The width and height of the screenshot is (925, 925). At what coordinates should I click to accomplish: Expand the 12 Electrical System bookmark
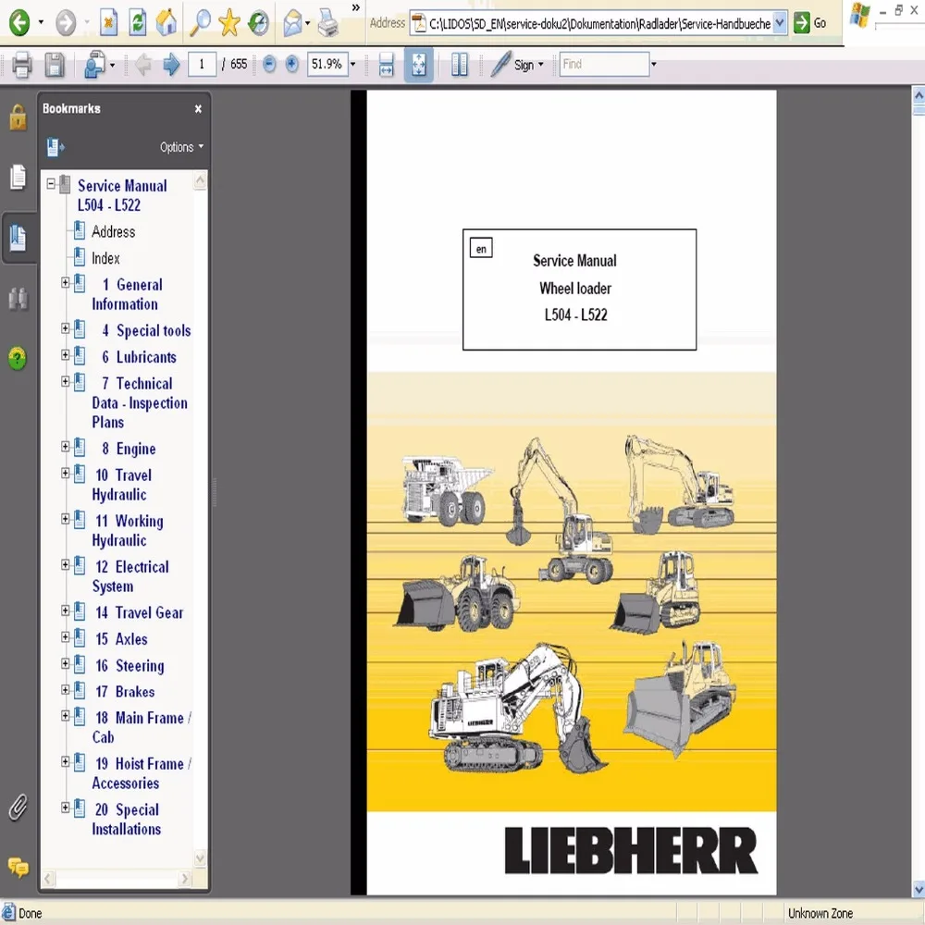pos(66,564)
